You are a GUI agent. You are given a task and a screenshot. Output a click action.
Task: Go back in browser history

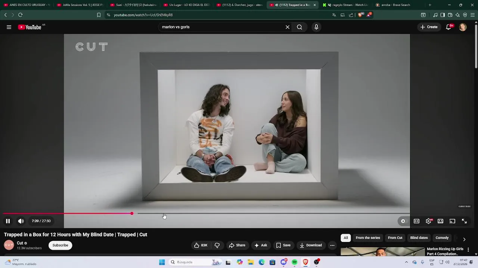5,15
